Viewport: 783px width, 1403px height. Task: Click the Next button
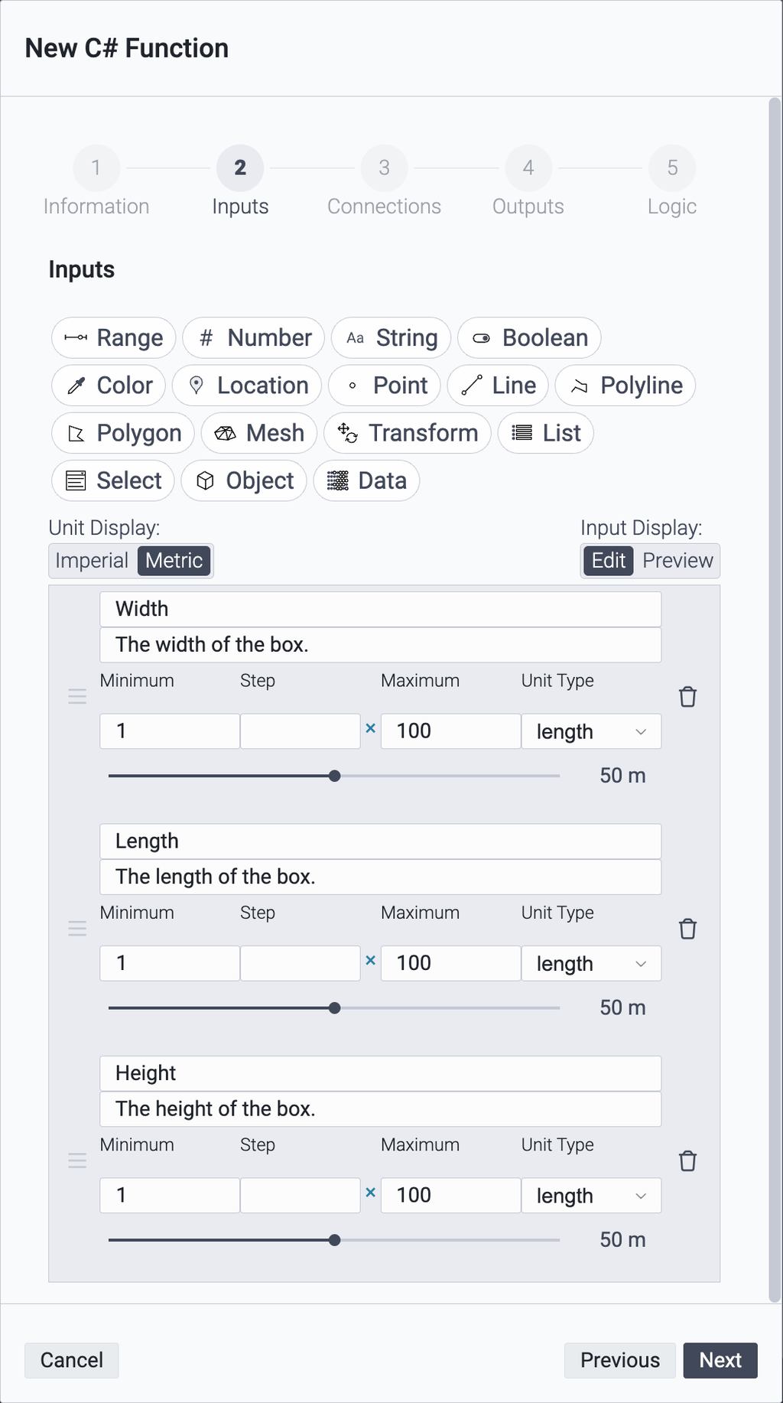click(720, 1360)
